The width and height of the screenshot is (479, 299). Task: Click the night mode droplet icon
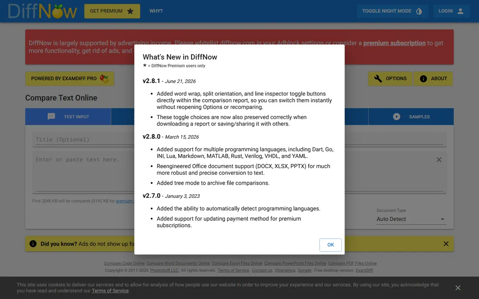[x=419, y=11]
